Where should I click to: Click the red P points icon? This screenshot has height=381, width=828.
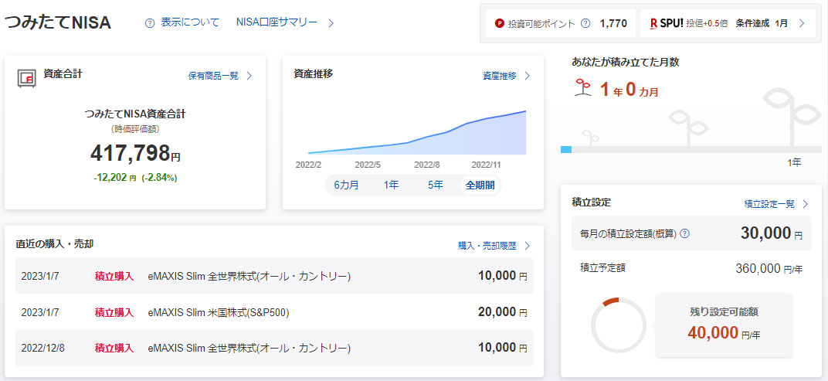499,24
